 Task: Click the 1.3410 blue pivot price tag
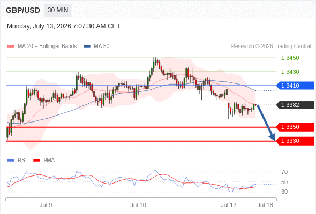point(295,86)
